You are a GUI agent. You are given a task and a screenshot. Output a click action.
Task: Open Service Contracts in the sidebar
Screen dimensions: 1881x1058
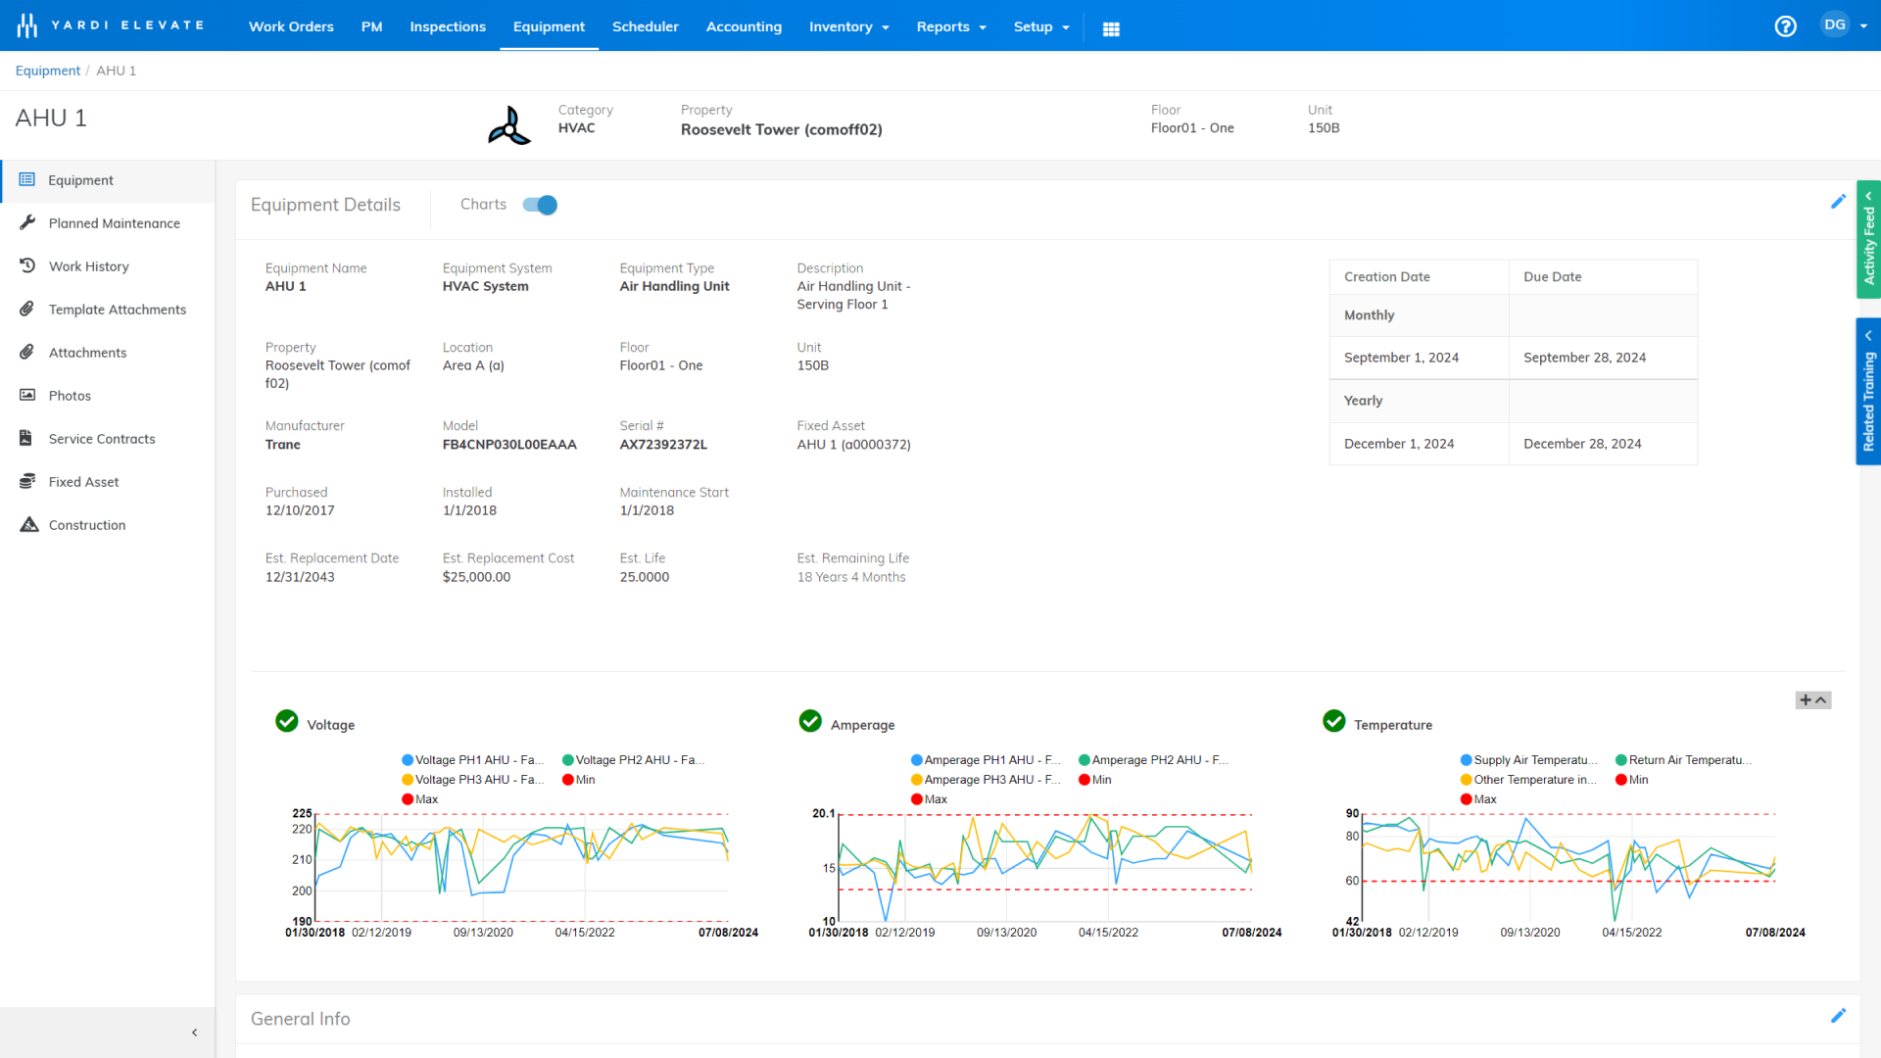coord(102,439)
